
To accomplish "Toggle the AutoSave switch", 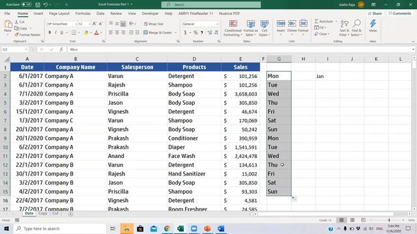I will click(26, 5).
